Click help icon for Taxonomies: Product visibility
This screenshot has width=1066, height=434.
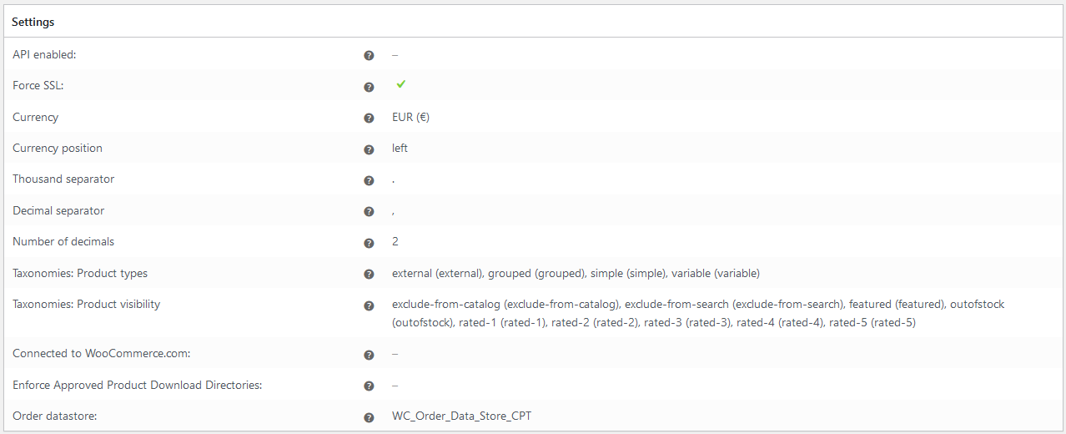(369, 305)
